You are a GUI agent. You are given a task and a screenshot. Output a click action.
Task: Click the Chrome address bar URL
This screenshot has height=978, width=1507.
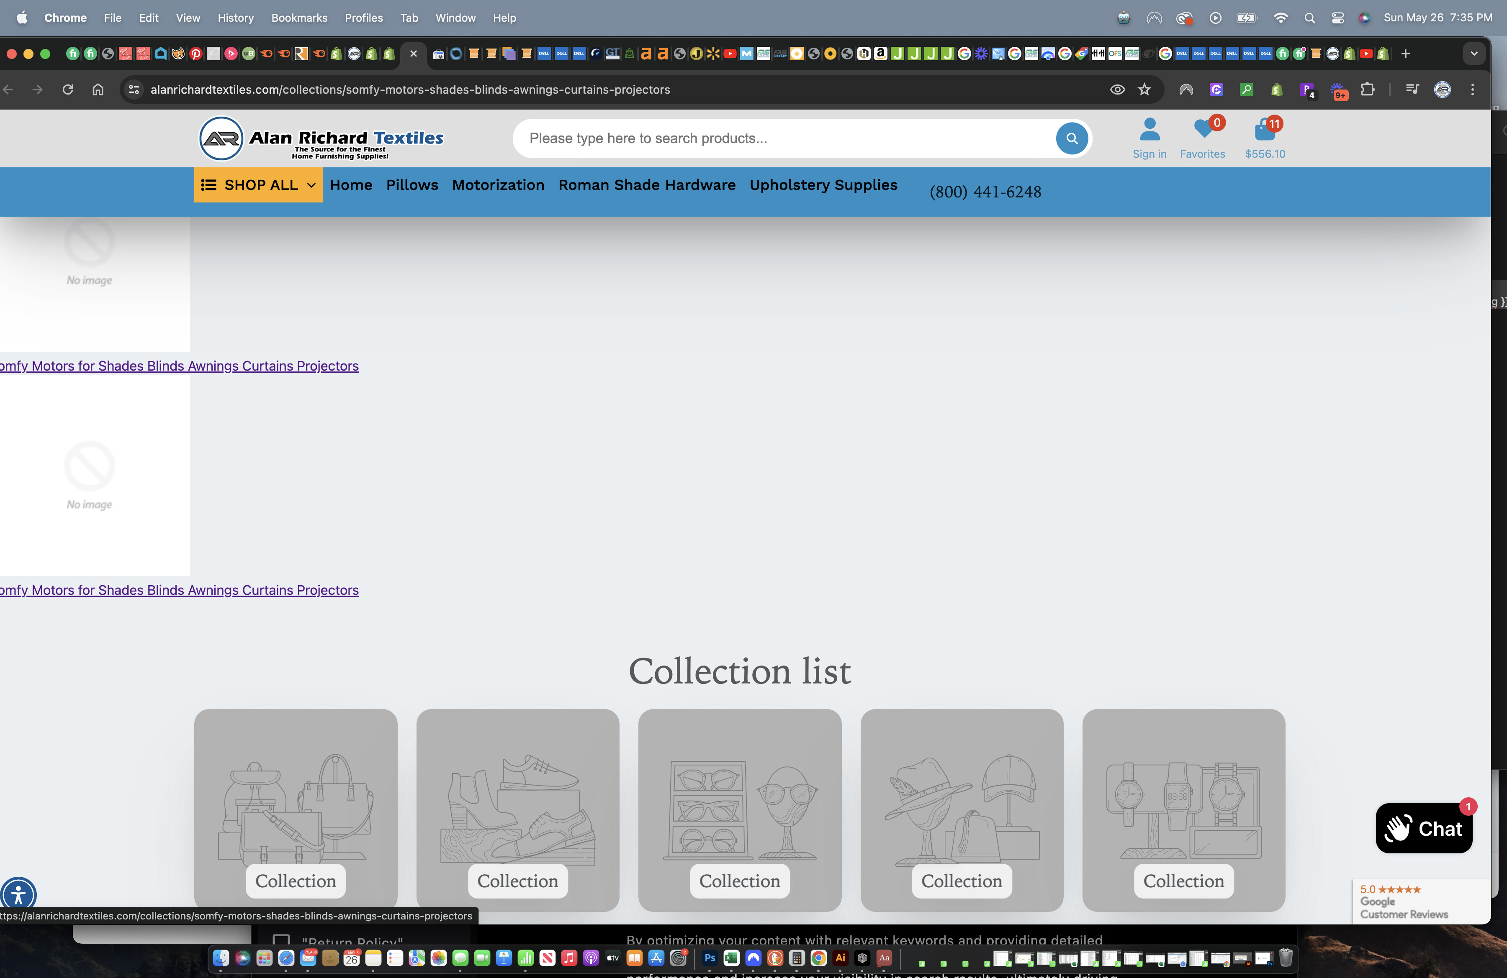click(x=410, y=89)
